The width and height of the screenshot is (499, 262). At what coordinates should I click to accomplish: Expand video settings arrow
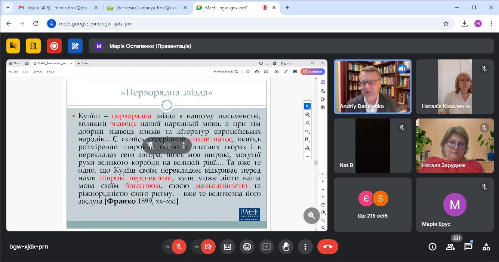tap(197, 247)
